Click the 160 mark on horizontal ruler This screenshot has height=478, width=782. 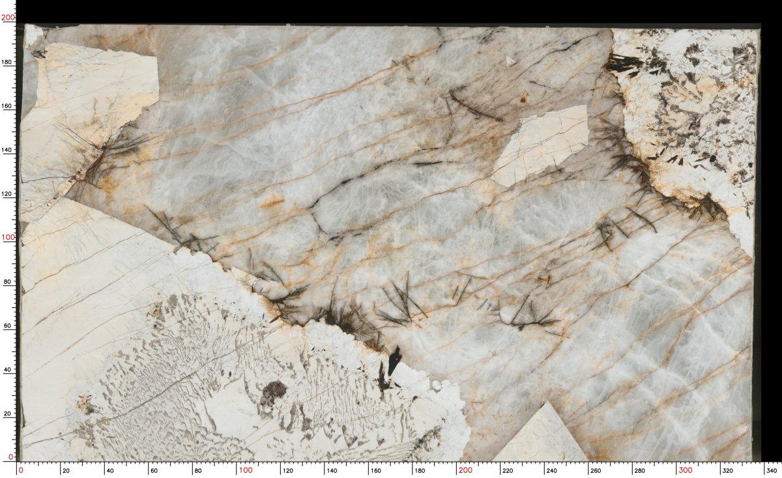(x=376, y=470)
